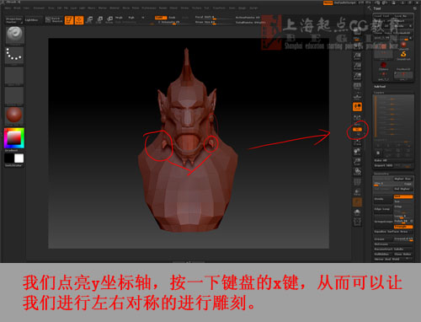Click Load Tool button
This screenshot has height=322, width=421.
(x=382, y=16)
